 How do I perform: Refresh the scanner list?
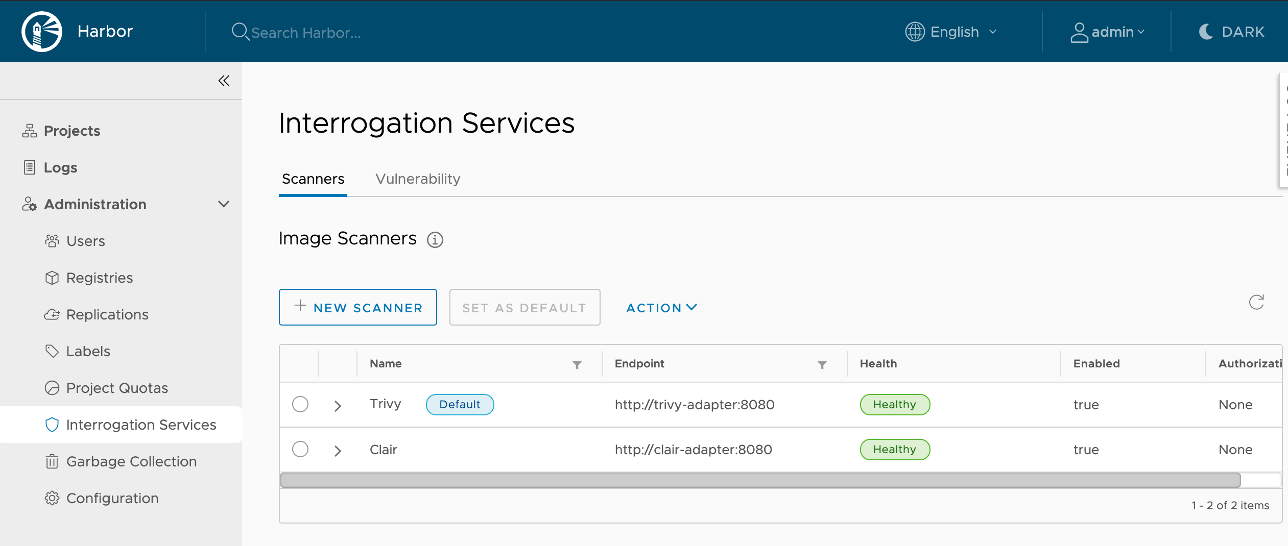(1256, 302)
